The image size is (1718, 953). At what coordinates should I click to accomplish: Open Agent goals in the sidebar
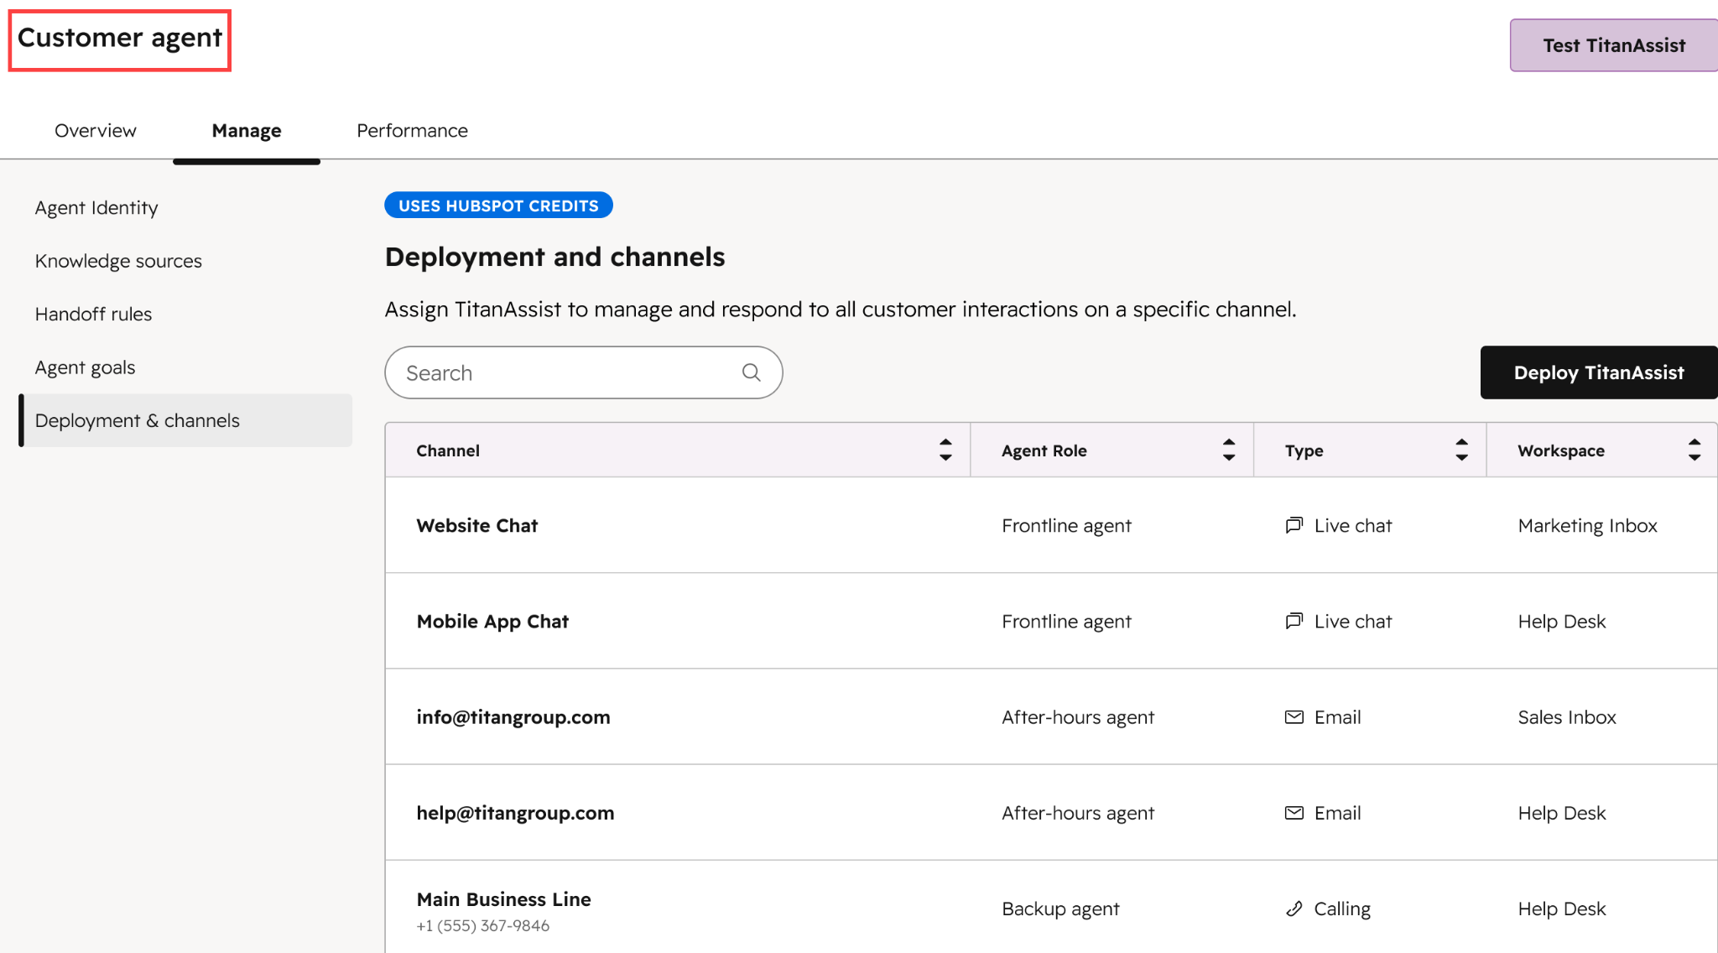pos(85,367)
